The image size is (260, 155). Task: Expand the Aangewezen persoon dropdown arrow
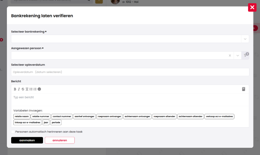[238, 56]
